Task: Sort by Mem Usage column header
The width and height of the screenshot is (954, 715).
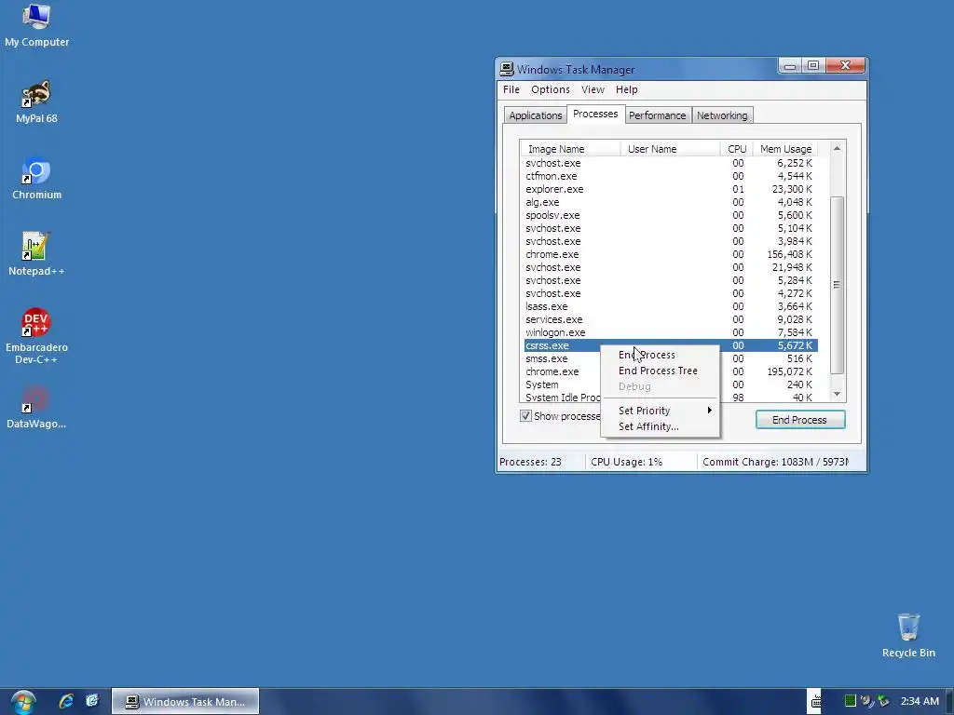Action: [x=785, y=149]
